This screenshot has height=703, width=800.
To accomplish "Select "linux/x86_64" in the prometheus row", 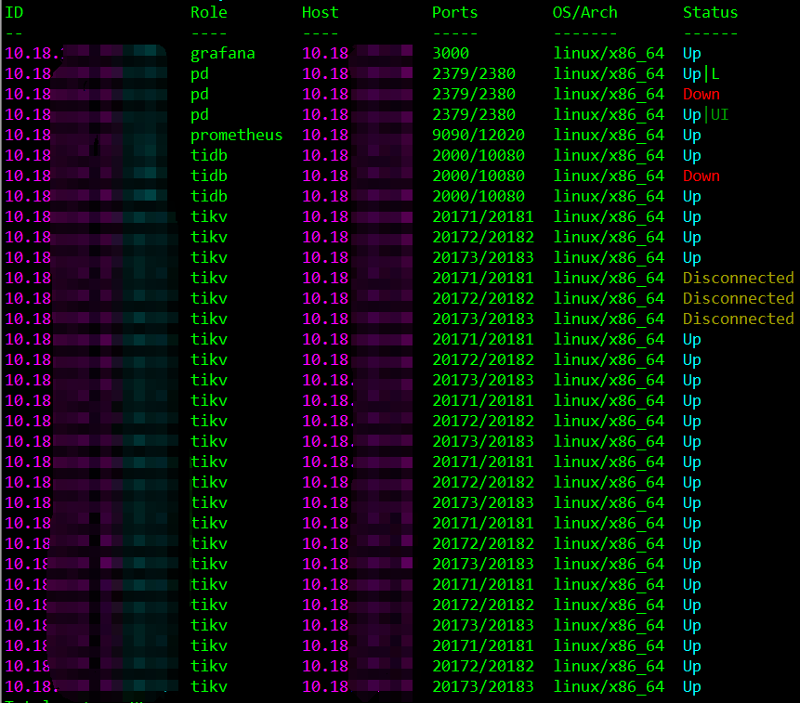I will [x=609, y=135].
